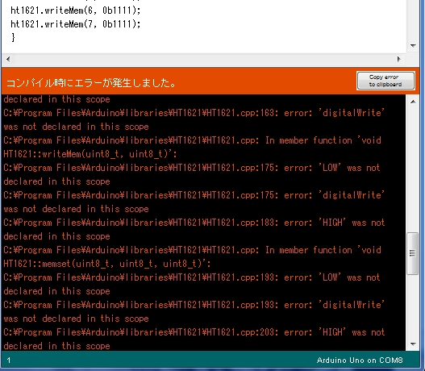Click the console scrollbar track above the thumb
Viewport: 425px width, 371px height.
(413, 169)
